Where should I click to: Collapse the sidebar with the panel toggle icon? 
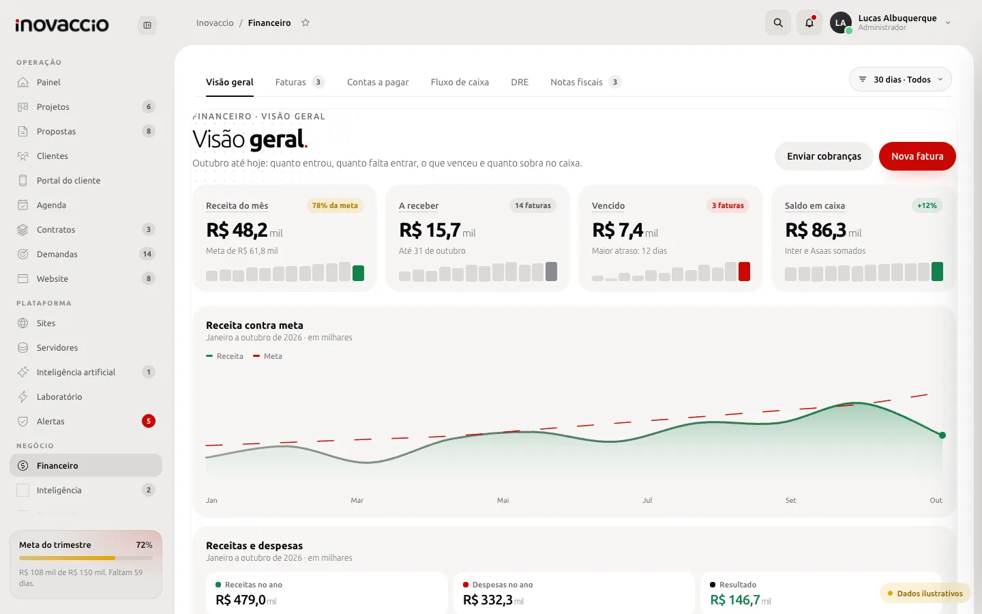pos(147,25)
